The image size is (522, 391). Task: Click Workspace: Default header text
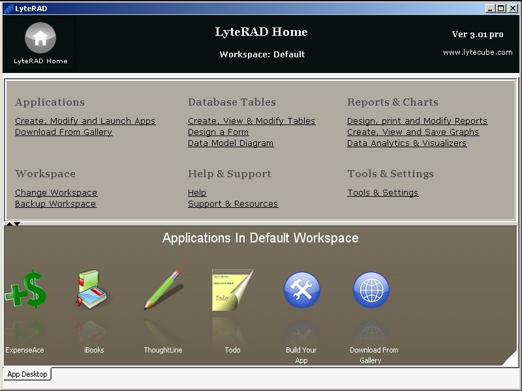click(262, 54)
